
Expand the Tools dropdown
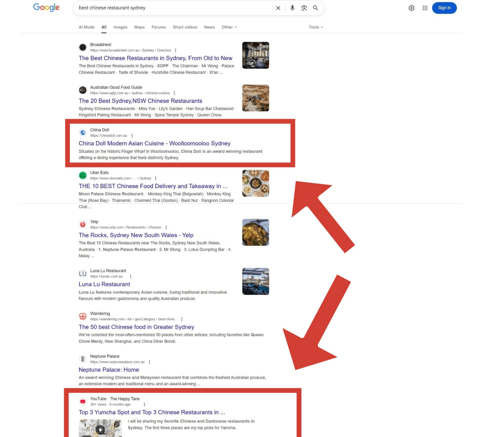pos(316,27)
